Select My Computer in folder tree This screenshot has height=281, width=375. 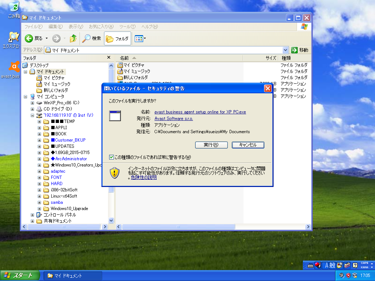[50, 97]
